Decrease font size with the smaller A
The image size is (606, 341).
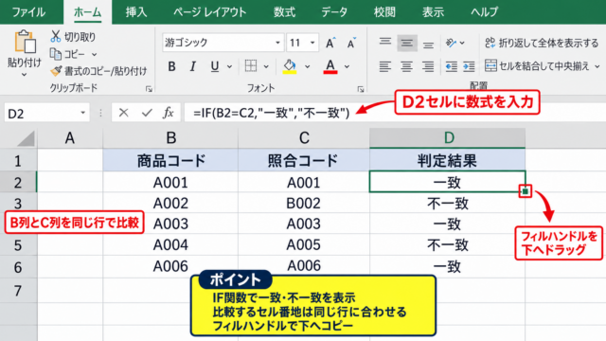(351, 43)
